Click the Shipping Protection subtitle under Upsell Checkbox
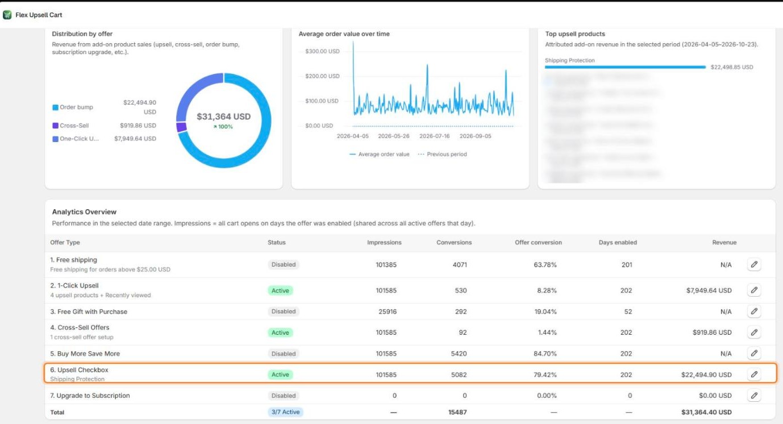 click(77, 379)
